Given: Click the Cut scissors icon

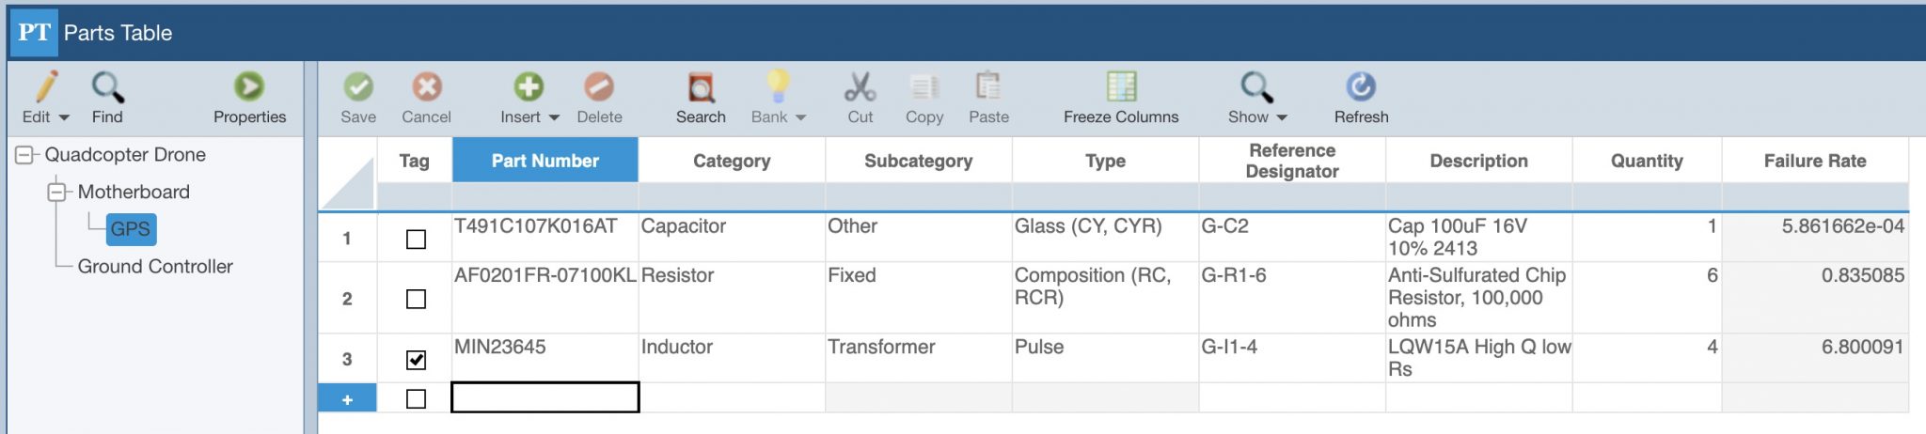Looking at the screenshot, I should pyautogui.click(x=860, y=86).
